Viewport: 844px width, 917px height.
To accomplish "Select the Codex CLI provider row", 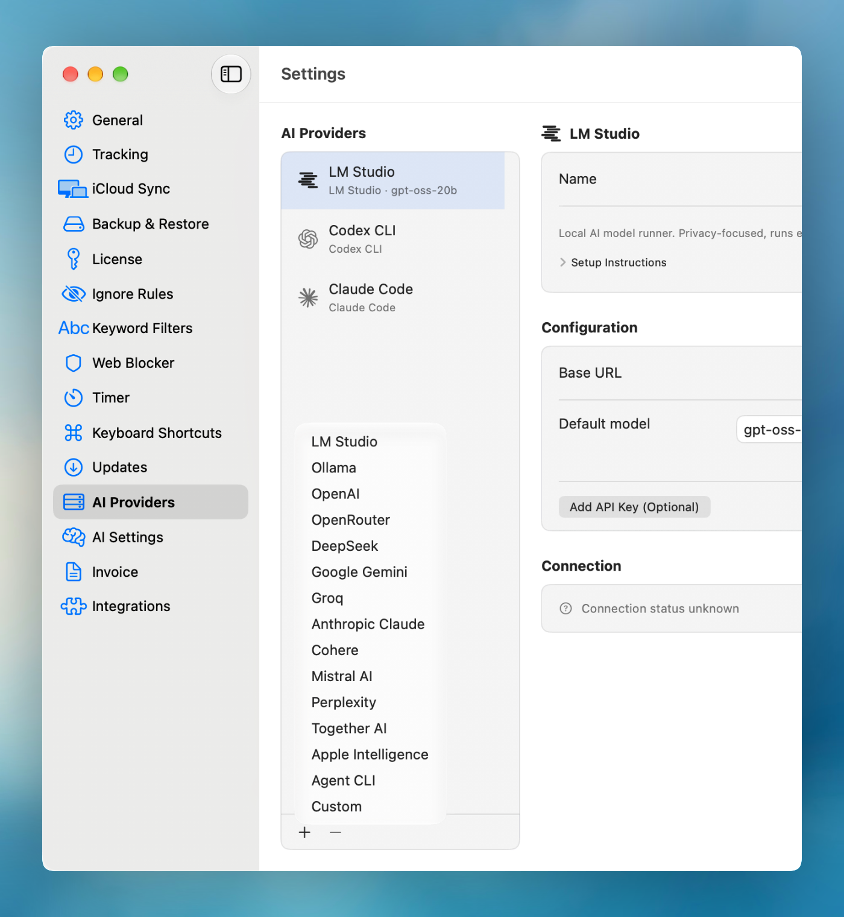I will click(393, 239).
